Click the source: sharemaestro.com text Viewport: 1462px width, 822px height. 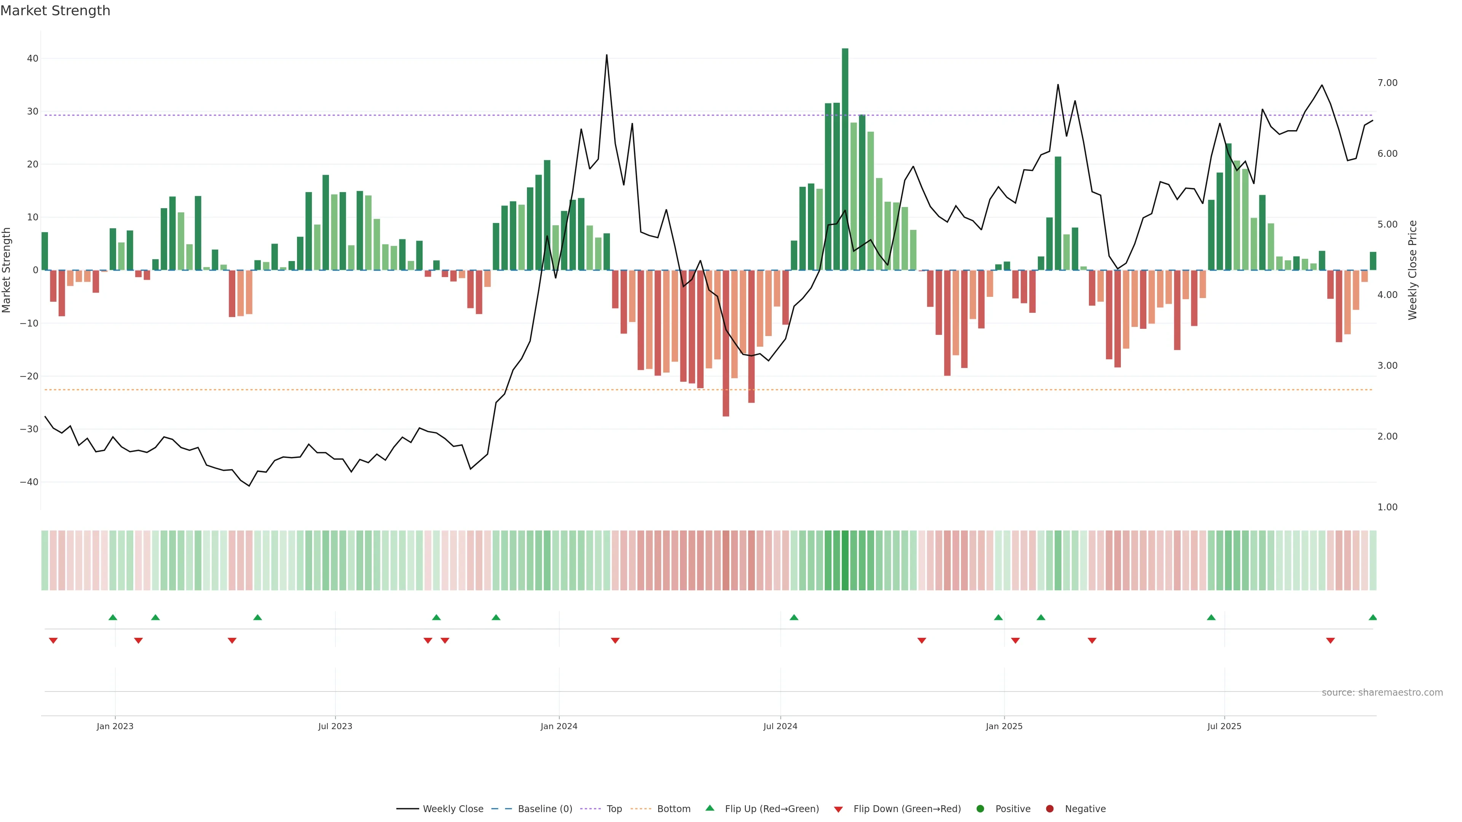(x=1382, y=693)
